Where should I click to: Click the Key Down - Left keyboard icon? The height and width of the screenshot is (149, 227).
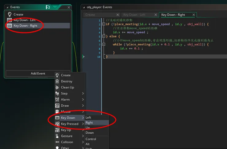(x=10, y=20)
